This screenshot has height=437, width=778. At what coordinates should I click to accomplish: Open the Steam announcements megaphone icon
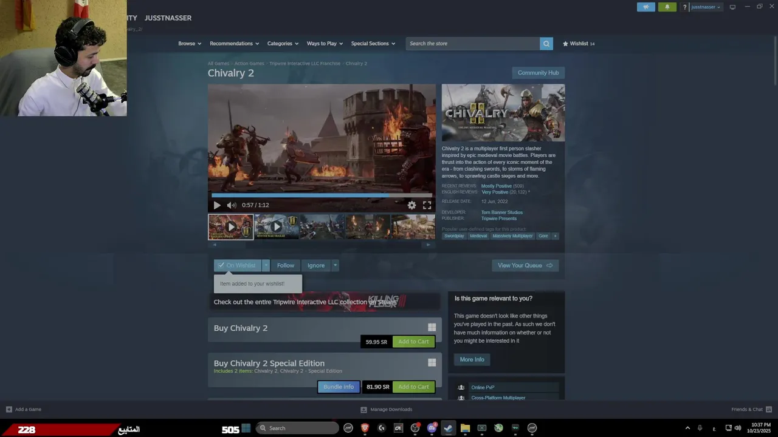(646, 7)
